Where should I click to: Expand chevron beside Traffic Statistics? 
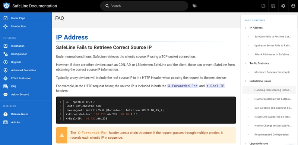tap(245, 63)
